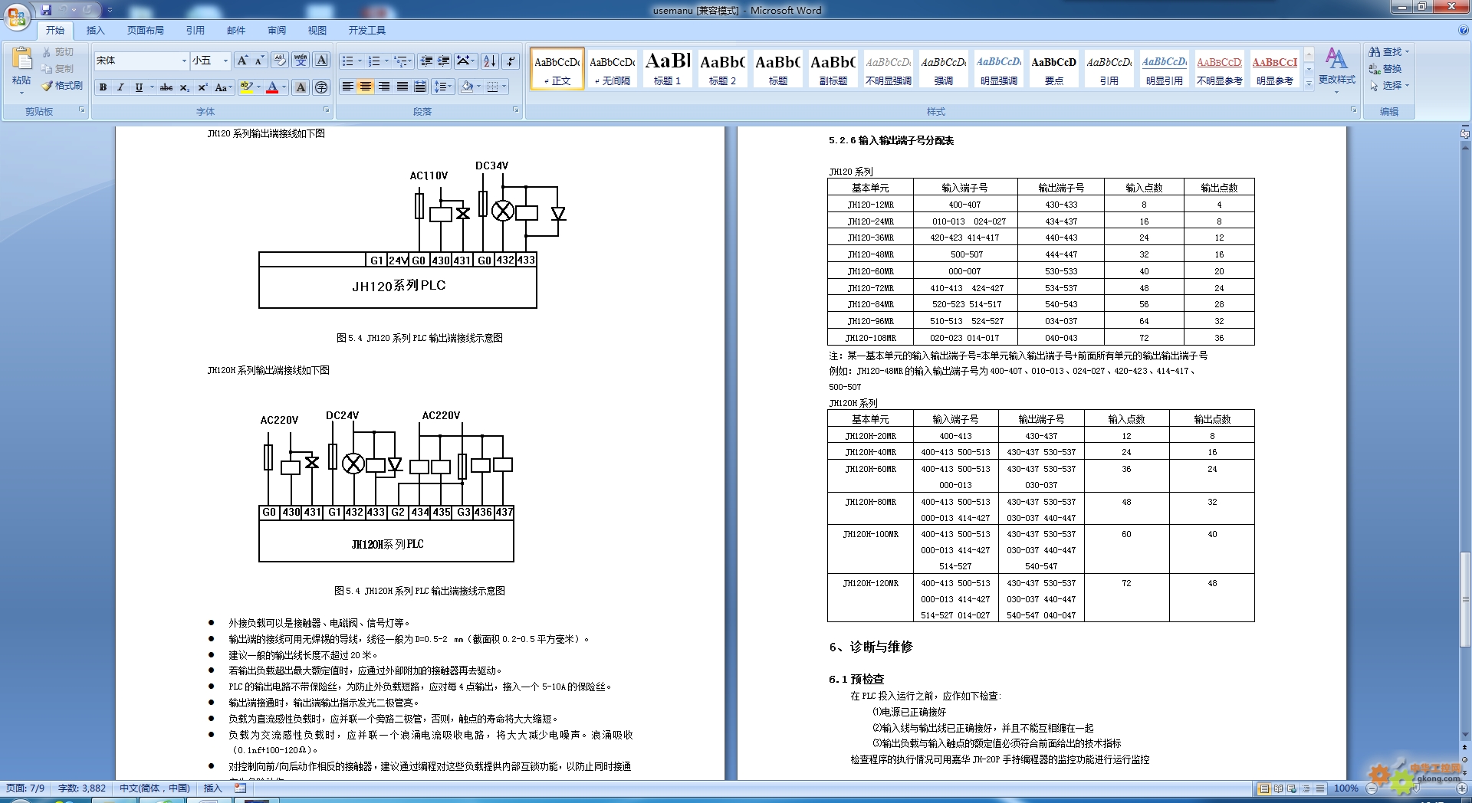
Task: Open paragraph dialog launcher in 段落 group
Action: coord(515,110)
